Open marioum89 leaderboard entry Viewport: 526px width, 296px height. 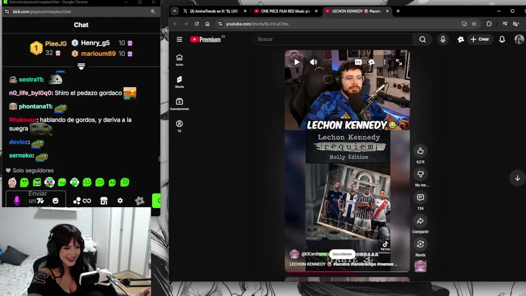point(102,53)
